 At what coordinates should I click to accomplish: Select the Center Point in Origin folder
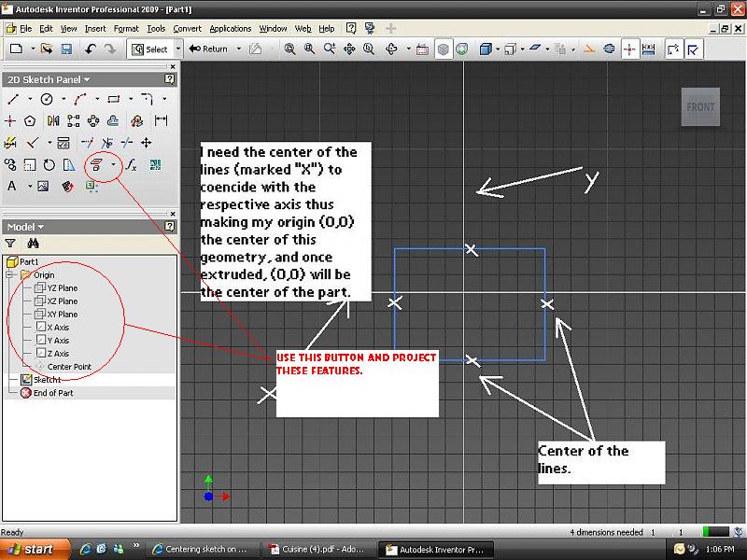pyautogui.click(x=63, y=367)
